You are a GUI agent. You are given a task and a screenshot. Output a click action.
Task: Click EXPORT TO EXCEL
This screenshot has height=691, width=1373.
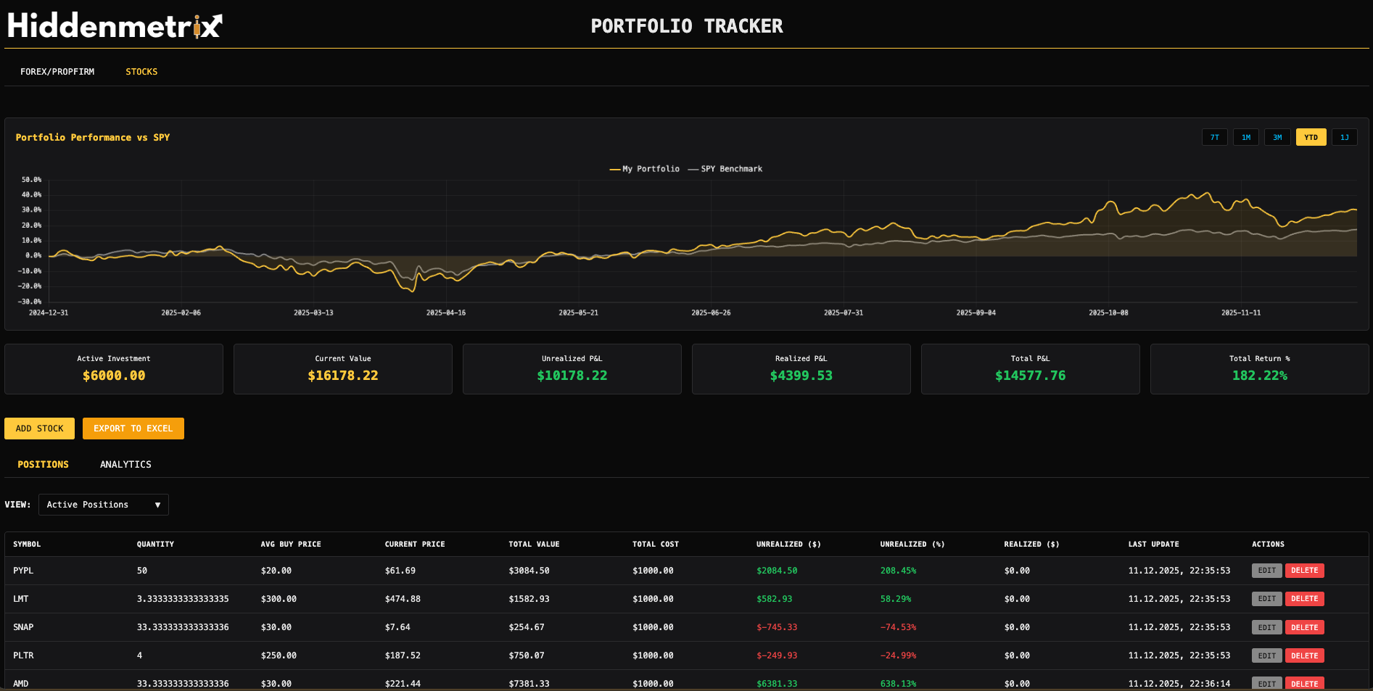(133, 428)
